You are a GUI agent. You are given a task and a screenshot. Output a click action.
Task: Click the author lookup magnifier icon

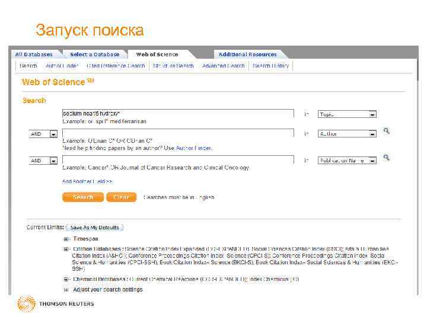click(387, 131)
